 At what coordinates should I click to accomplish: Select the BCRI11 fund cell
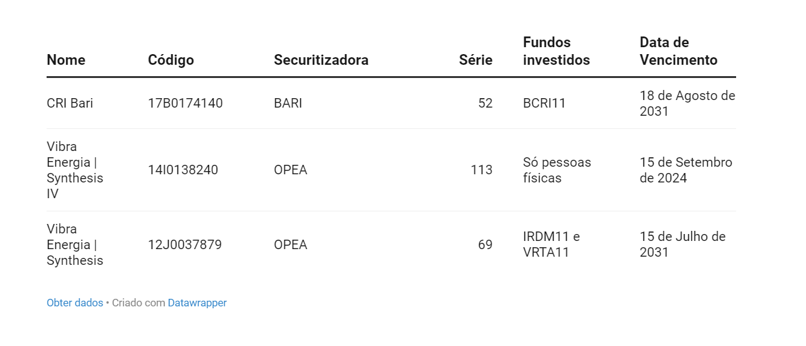545,103
